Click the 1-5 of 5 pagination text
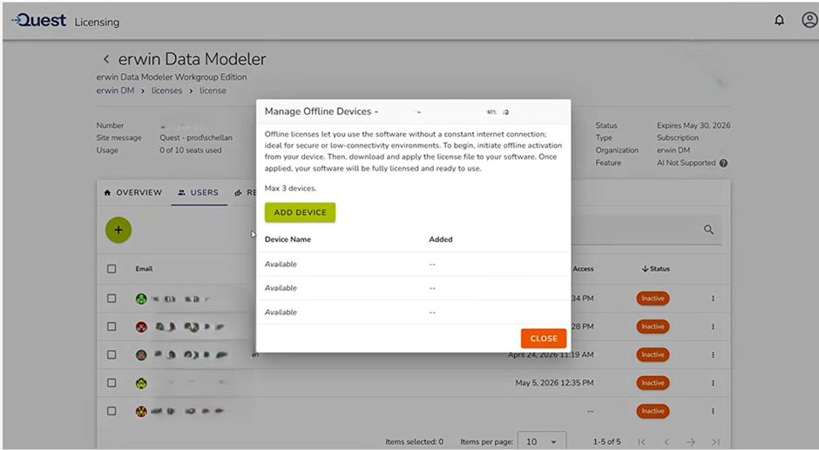 (607, 441)
